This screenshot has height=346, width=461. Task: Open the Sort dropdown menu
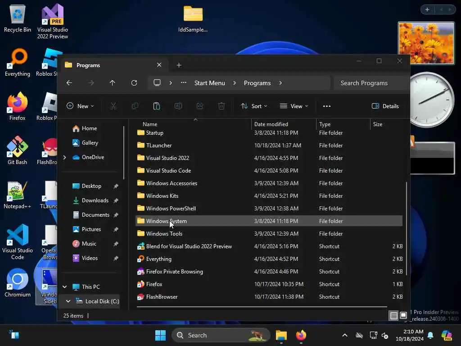254,106
